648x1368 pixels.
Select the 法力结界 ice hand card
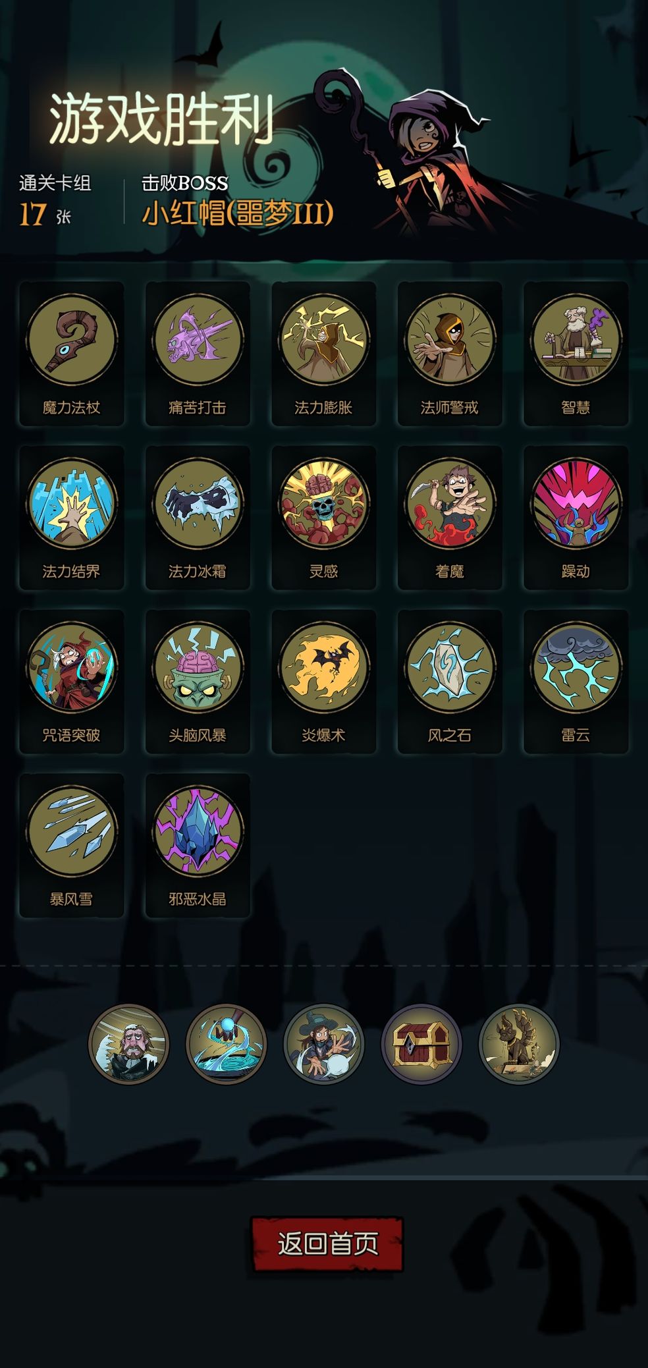pos(72,518)
